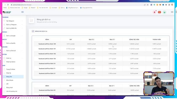Click the THÀNH VIÊN column header
The image size is (177, 99).
[x=157, y=40]
